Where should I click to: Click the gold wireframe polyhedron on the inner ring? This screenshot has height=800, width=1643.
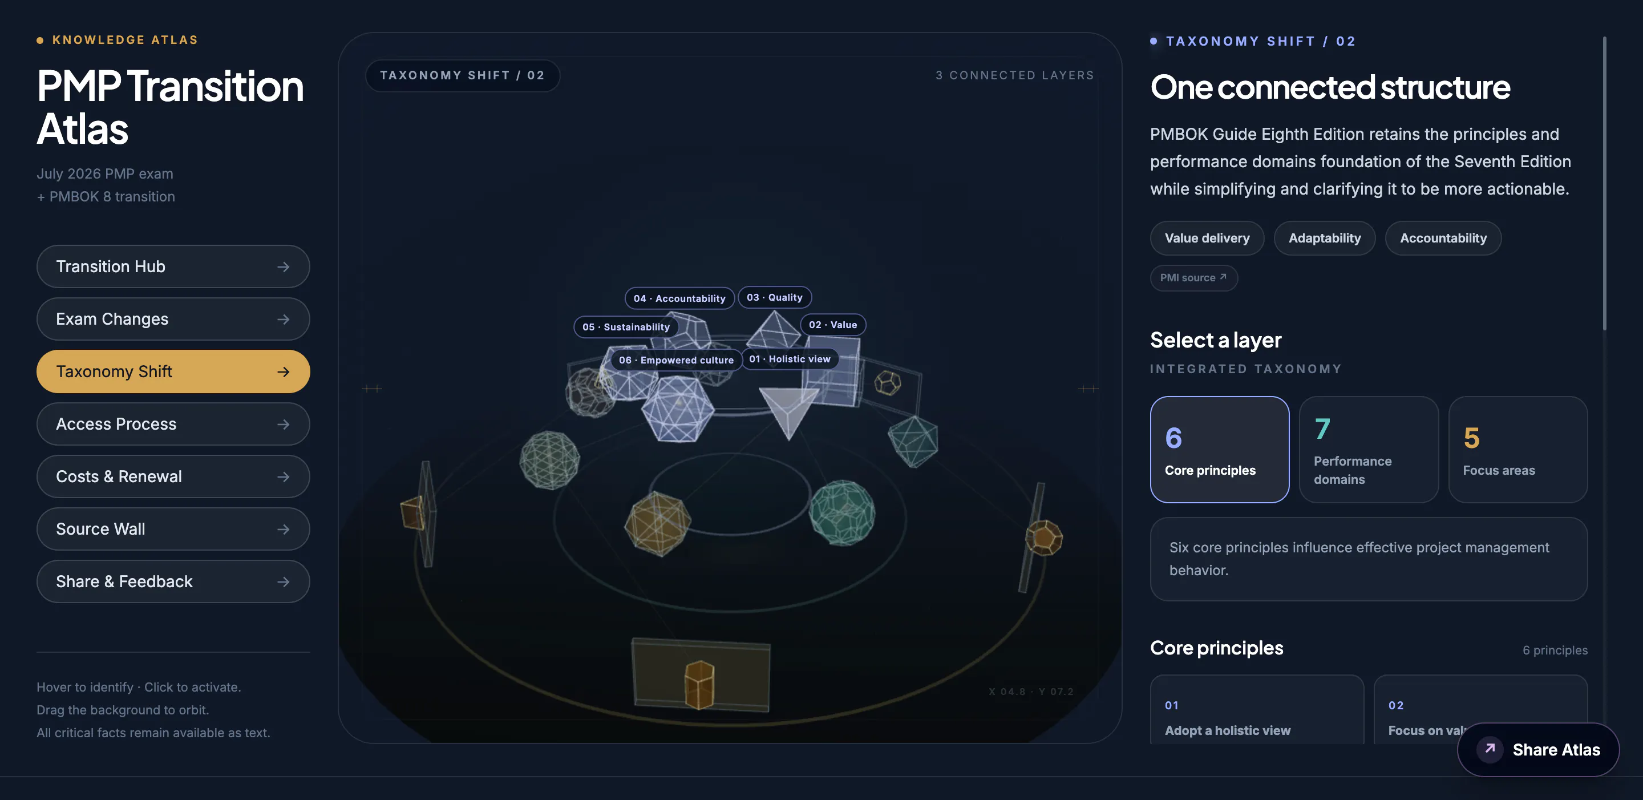[x=658, y=523]
